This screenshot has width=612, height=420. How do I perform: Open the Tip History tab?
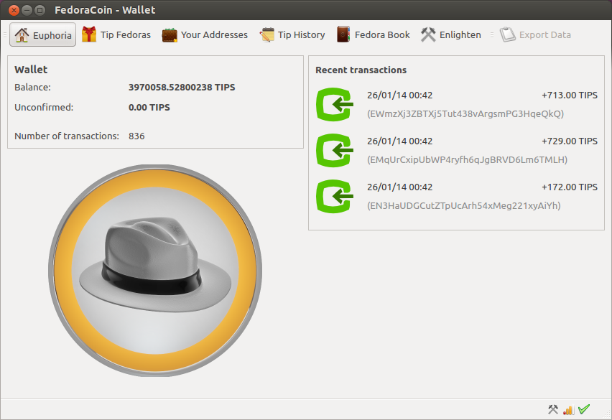click(x=292, y=34)
